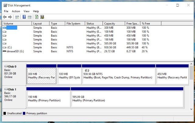This screenshot has width=195, height=123.
Task: Sort by the Status column header
Action: 94,24
